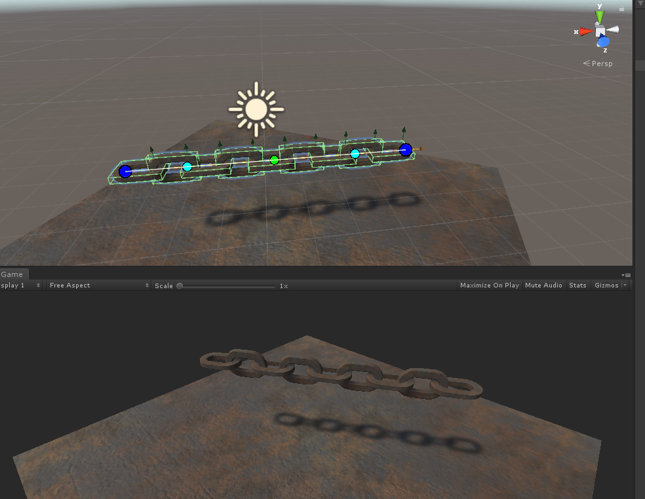Select the right cyan handle on the chain
The image size is (645, 499).
pos(355,154)
